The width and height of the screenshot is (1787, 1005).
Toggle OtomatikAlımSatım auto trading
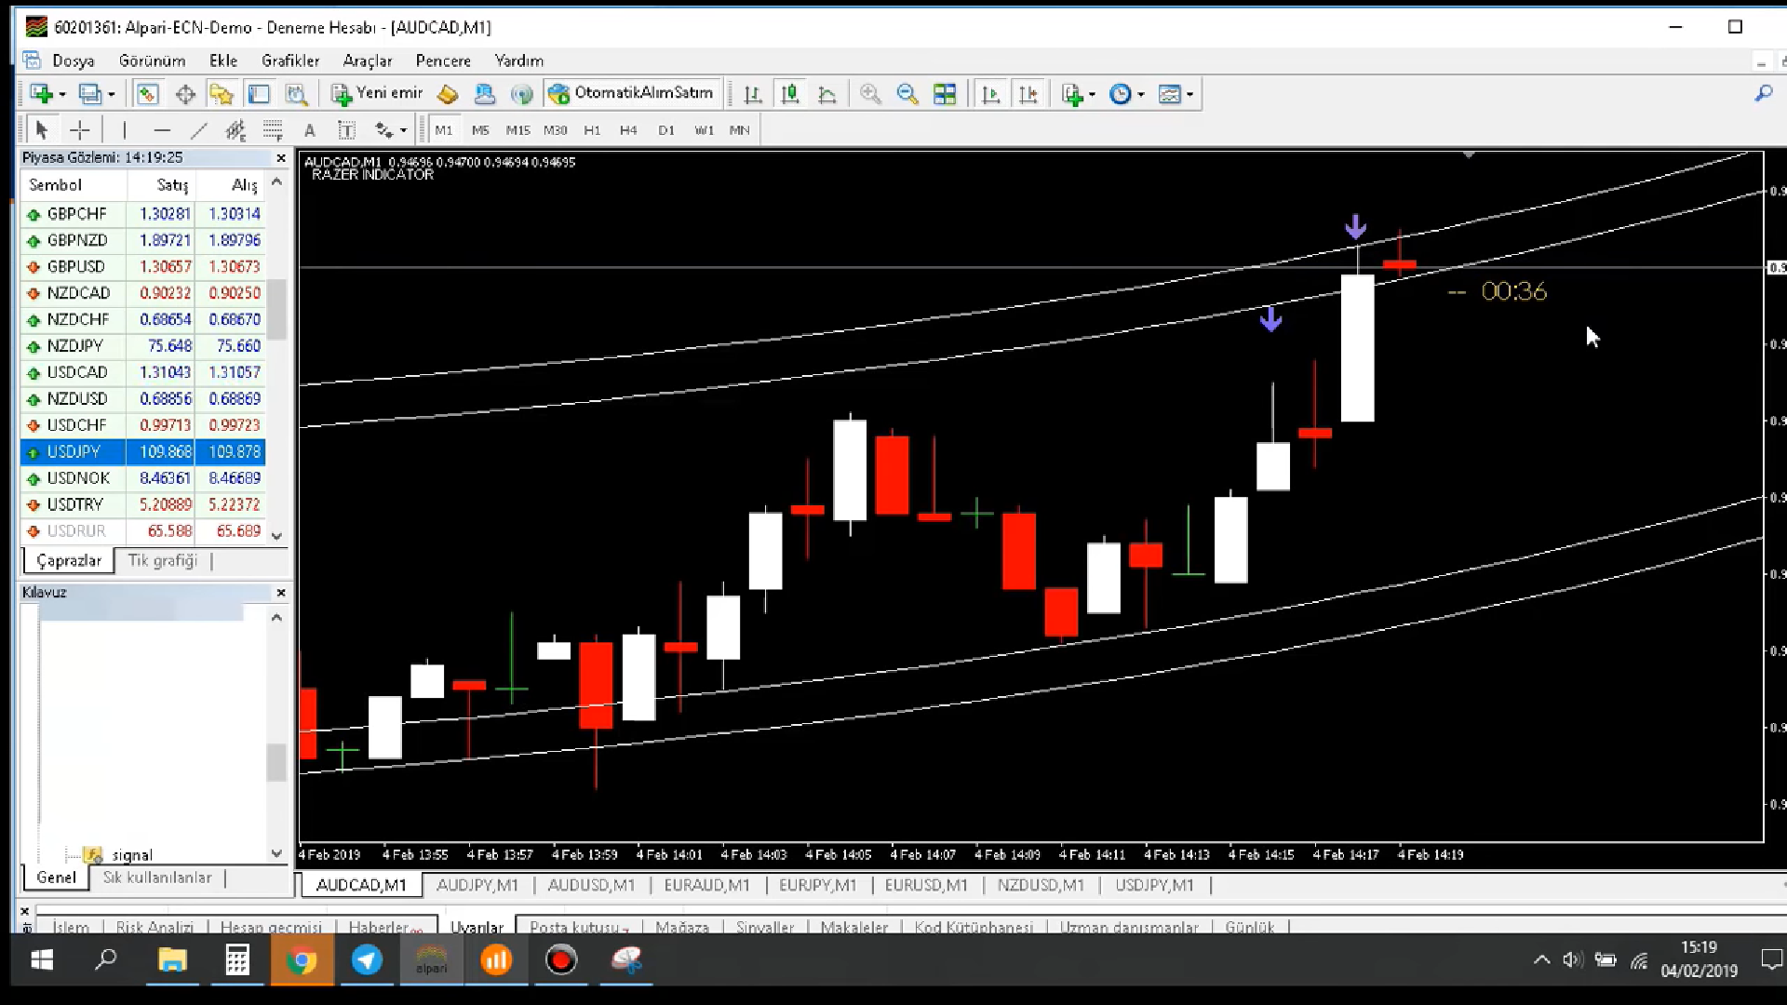coord(633,93)
